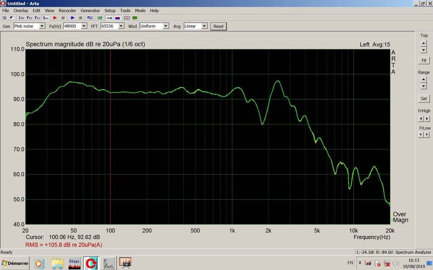Shift FrHigh right with the arrow

(x=427, y=119)
